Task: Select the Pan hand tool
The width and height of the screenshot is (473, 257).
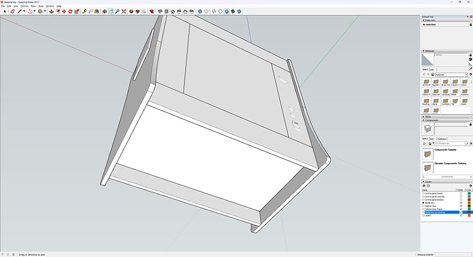Action: (111, 11)
